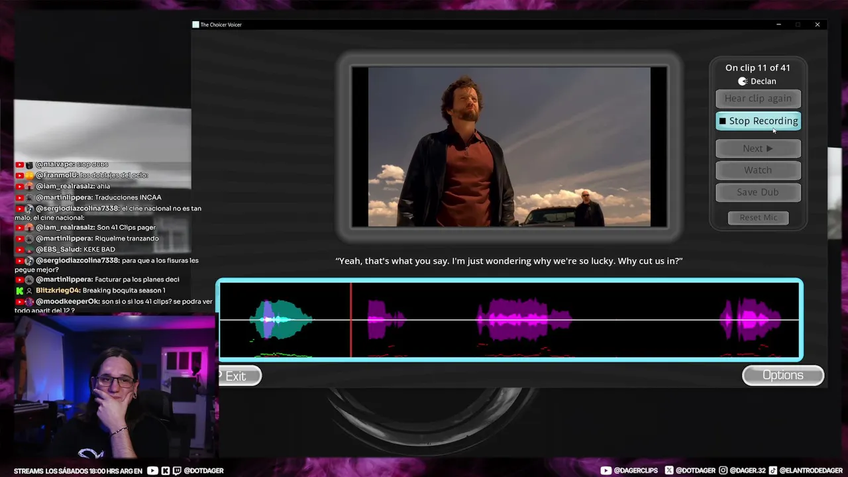This screenshot has width=848, height=477.
Task: Click chat message "Facturar pa los planes deci"
Action: point(137,280)
